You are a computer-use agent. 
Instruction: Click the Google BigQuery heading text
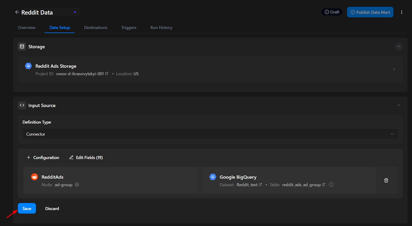(238, 177)
